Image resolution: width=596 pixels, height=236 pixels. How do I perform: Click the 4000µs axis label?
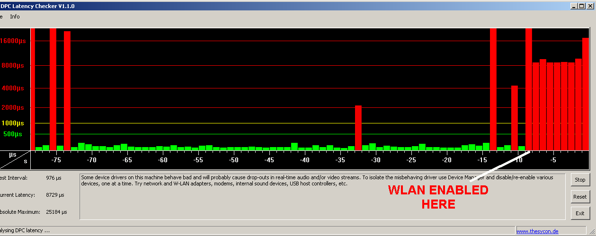12,88
